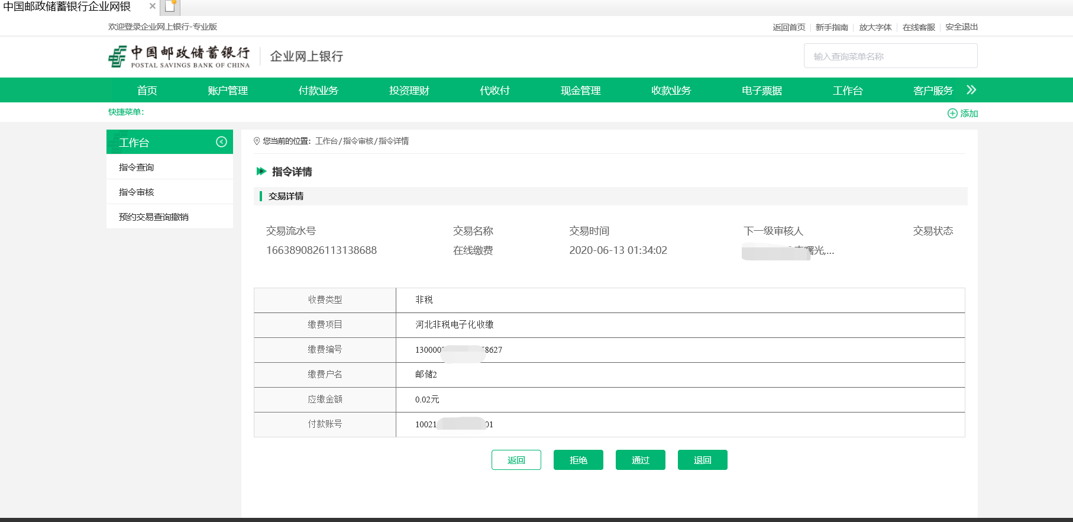
Task: Click the green 退回 button
Action: click(702, 460)
